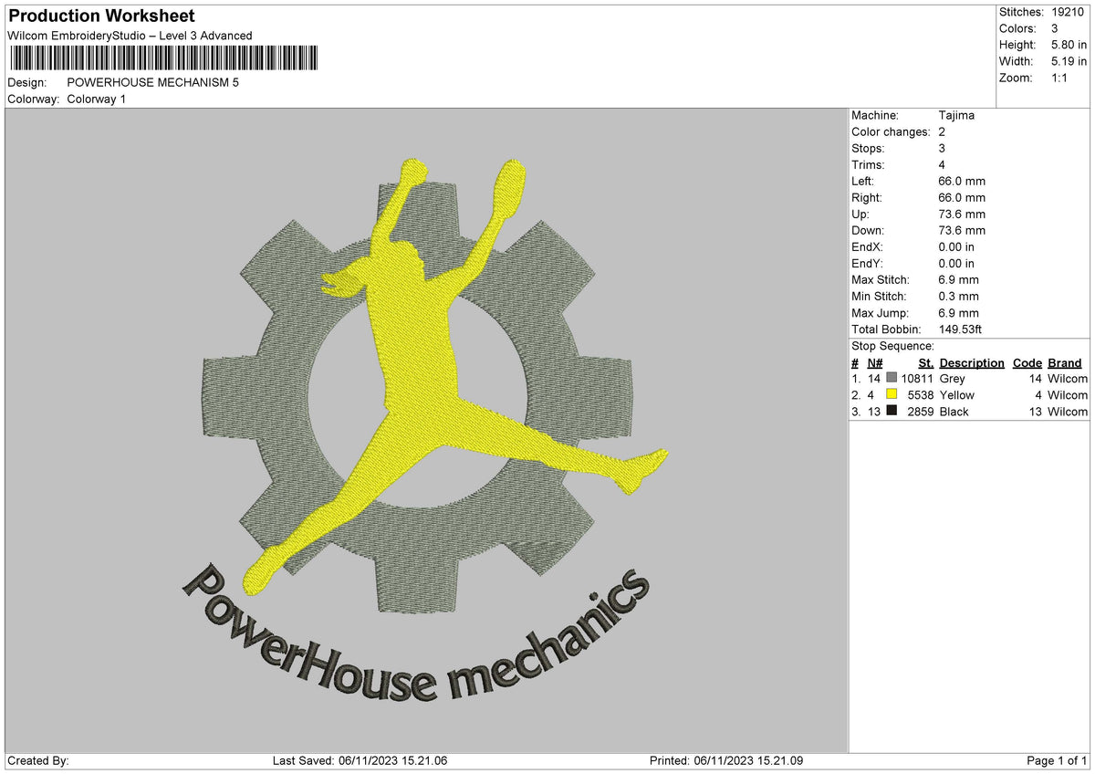Click the 'Black' description in row 3

coord(954,411)
